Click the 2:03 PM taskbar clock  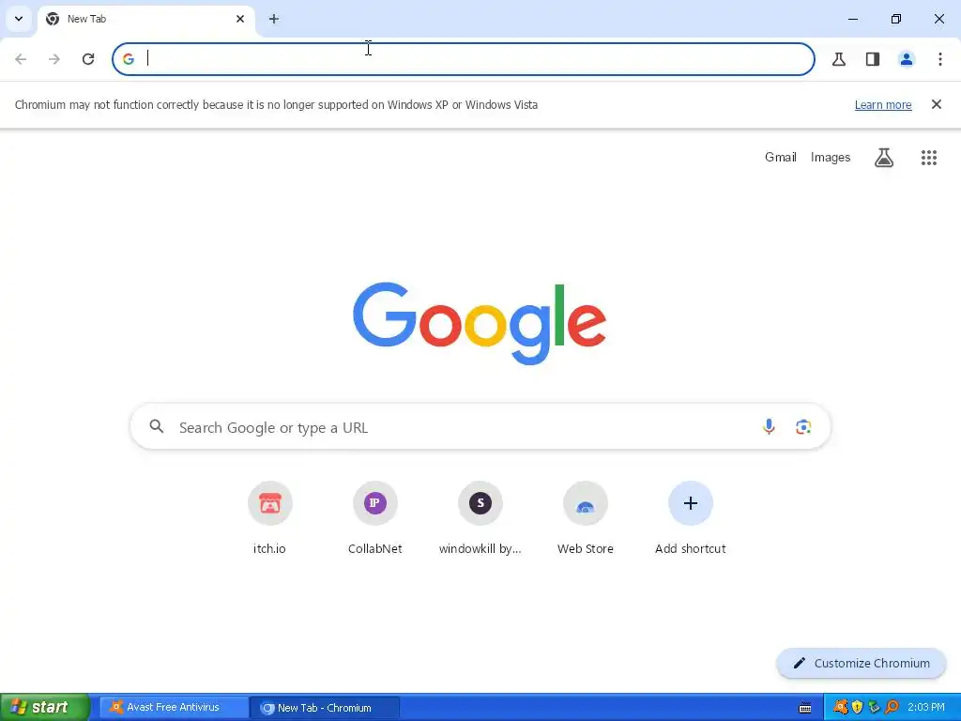coord(926,708)
